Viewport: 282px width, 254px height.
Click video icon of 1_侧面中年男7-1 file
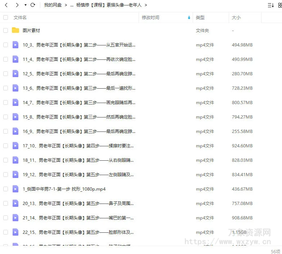click(15, 189)
